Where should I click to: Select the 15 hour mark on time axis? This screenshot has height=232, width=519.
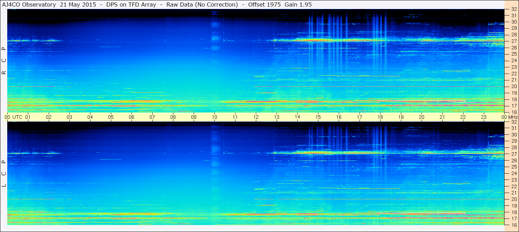tap(318, 117)
